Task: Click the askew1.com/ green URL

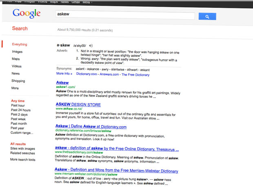Action: click(66, 87)
